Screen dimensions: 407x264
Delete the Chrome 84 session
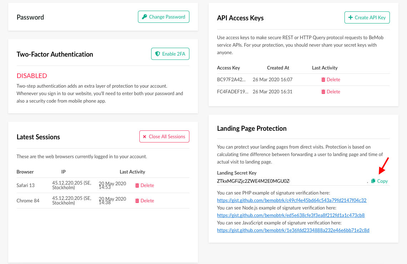click(145, 201)
